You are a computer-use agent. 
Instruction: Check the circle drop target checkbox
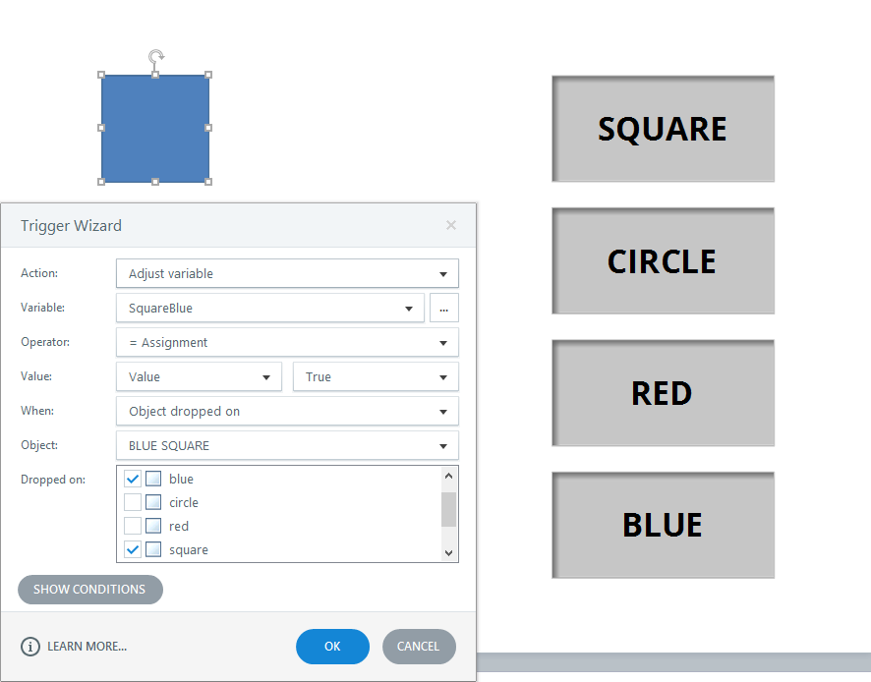coord(132,502)
